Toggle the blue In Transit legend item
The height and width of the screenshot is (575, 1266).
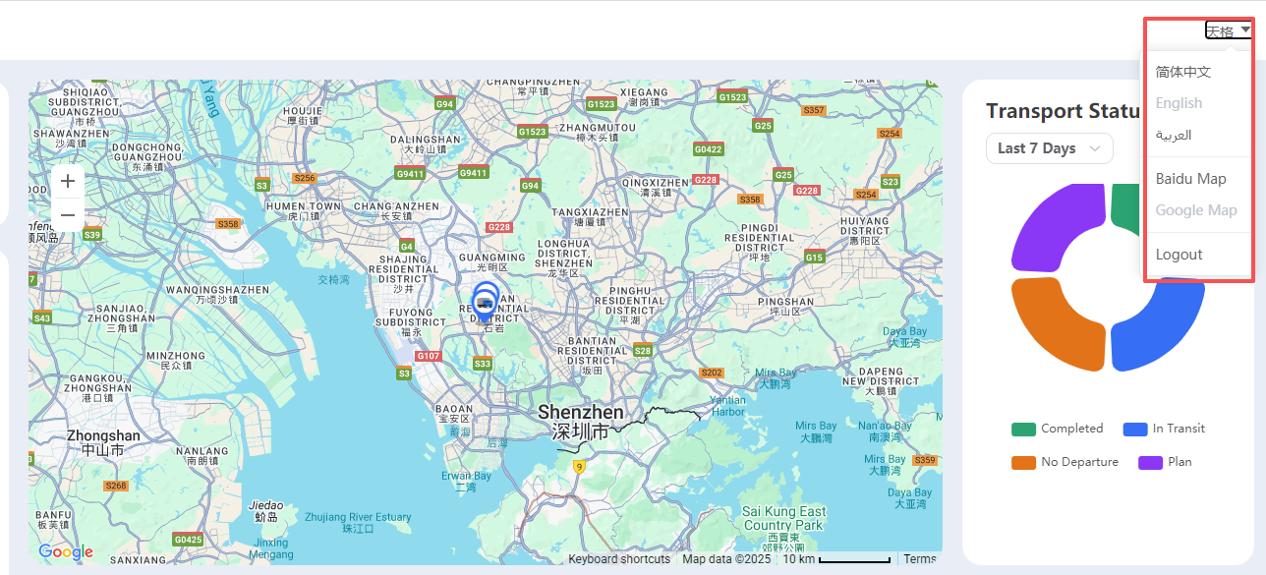click(x=1165, y=429)
